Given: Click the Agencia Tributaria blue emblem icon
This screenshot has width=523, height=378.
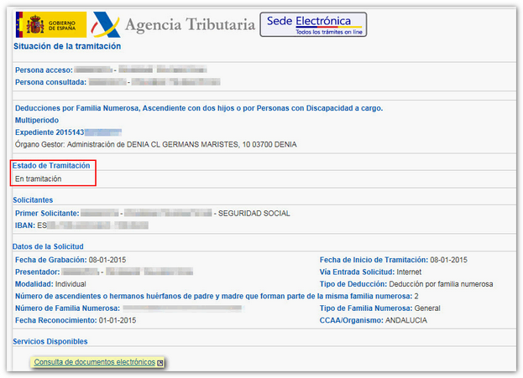Looking at the screenshot, I should coord(104,24).
